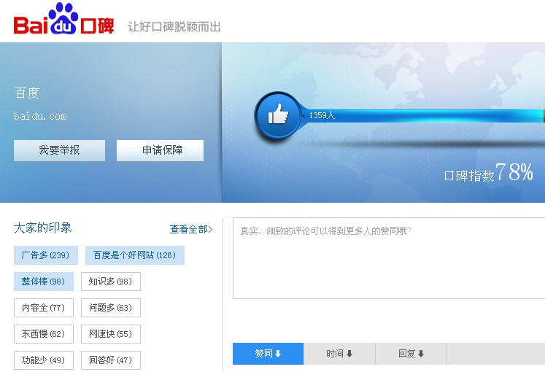Screen dimensions: 545x372
Task: Select the 知识多 (98) tag
Action: click(111, 282)
